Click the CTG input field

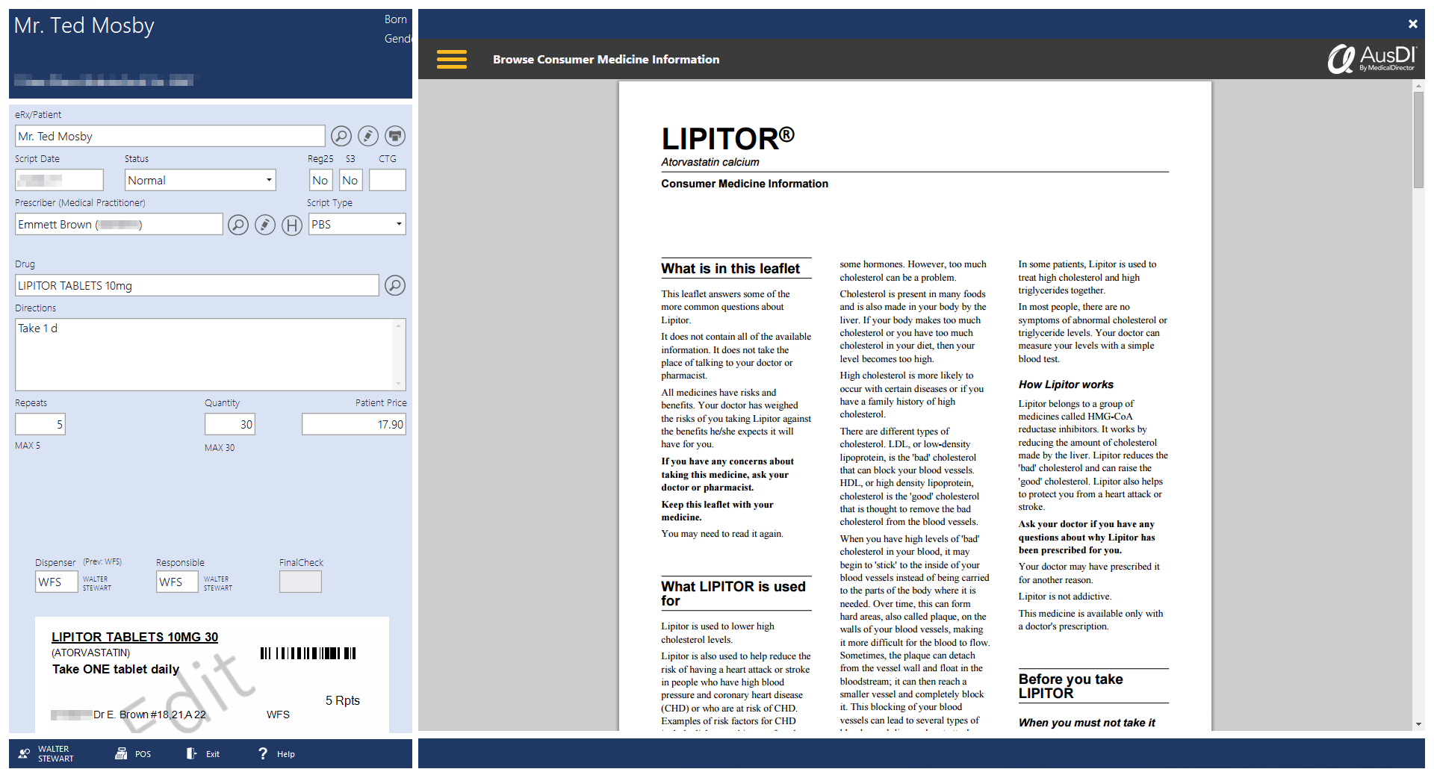point(388,180)
